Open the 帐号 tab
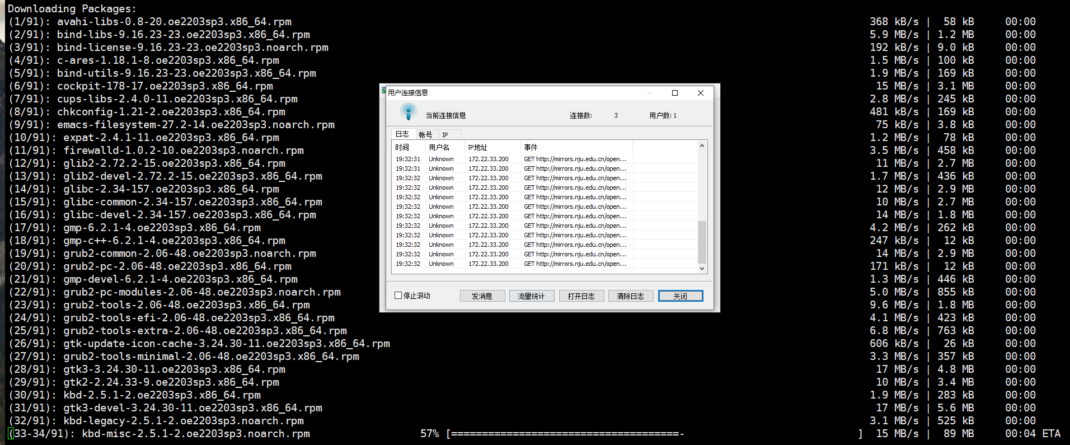Image resolution: width=1070 pixels, height=445 pixels. (x=425, y=135)
